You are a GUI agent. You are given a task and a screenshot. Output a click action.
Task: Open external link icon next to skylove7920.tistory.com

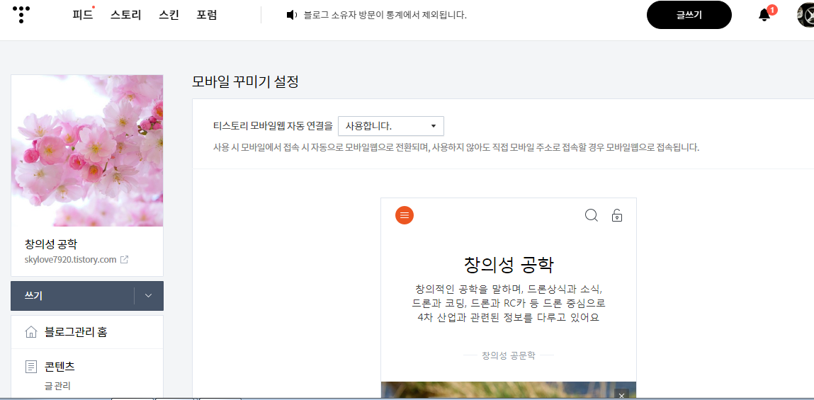click(x=124, y=259)
